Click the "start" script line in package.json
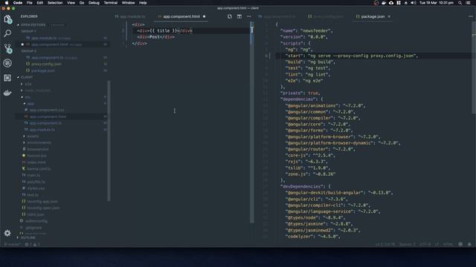The image size is (476, 267). click(x=352, y=56)
